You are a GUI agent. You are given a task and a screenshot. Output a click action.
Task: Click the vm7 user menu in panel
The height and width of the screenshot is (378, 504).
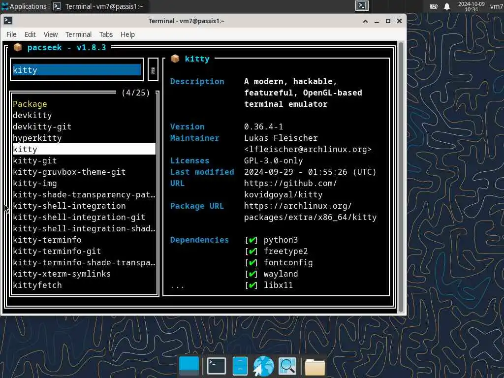pos(497,6)
